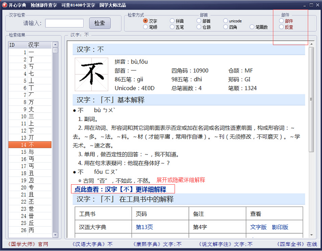
Task: Select the 仓颉 radio option
Action: point(199,27)
